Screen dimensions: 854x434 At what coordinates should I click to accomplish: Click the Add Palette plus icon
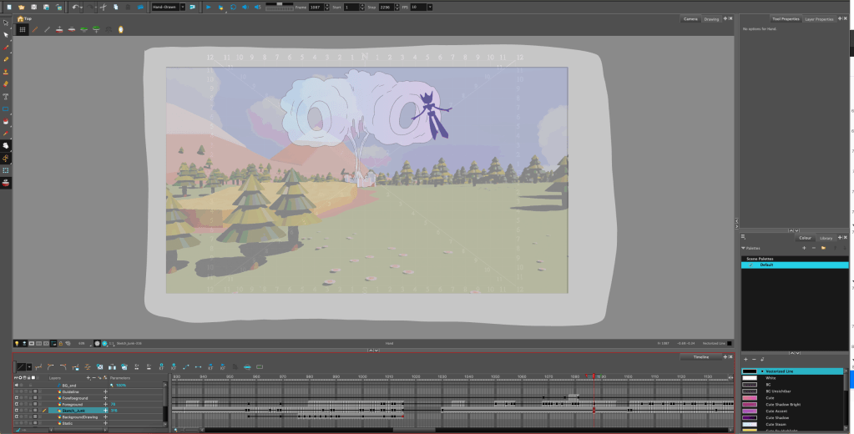point(803,248)
